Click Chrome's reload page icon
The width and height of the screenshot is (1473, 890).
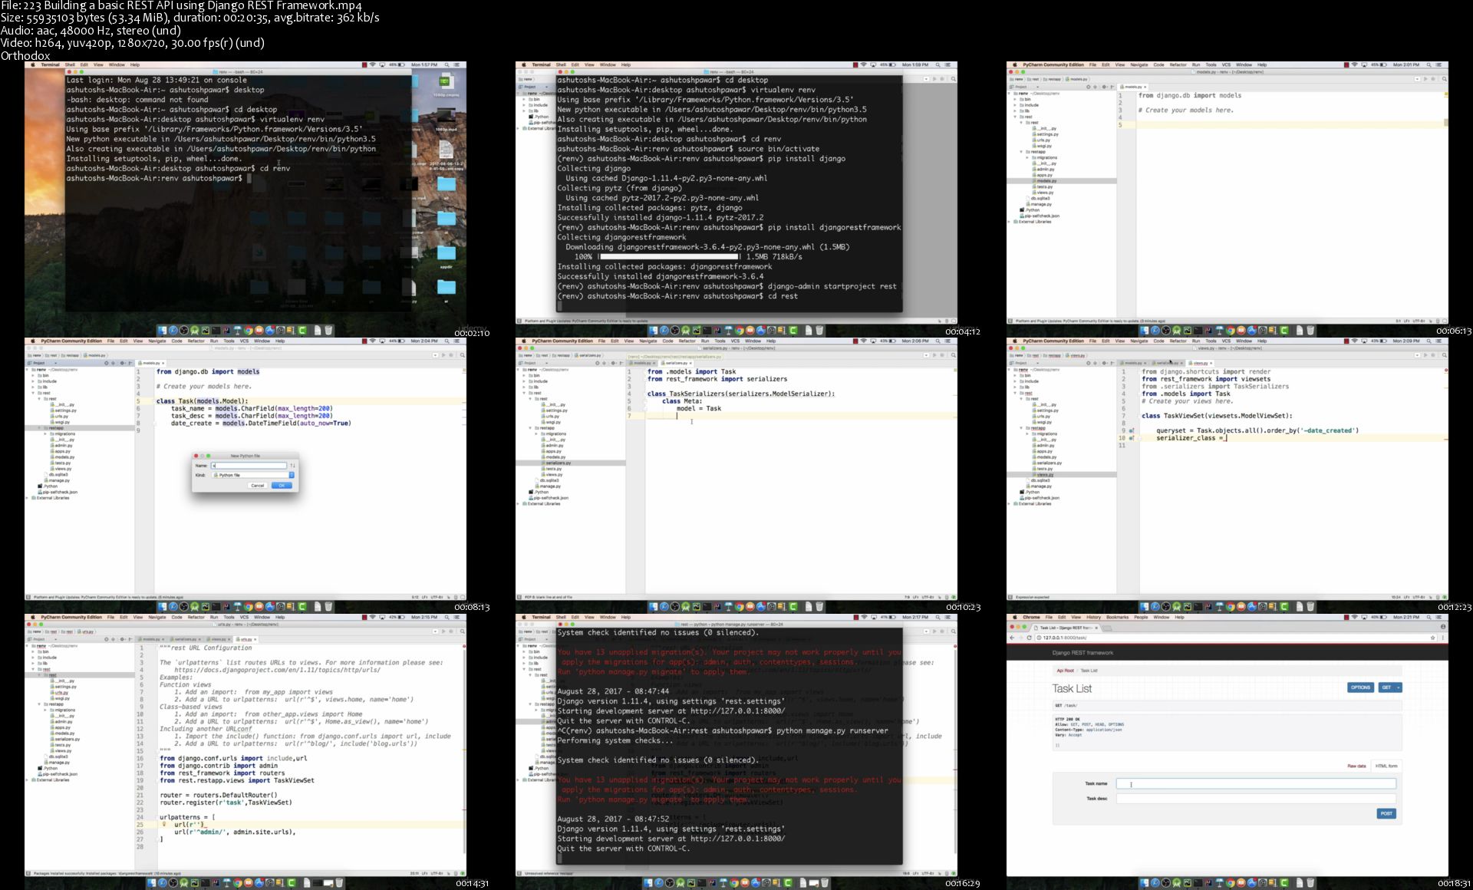click(x=1029, y=638)
